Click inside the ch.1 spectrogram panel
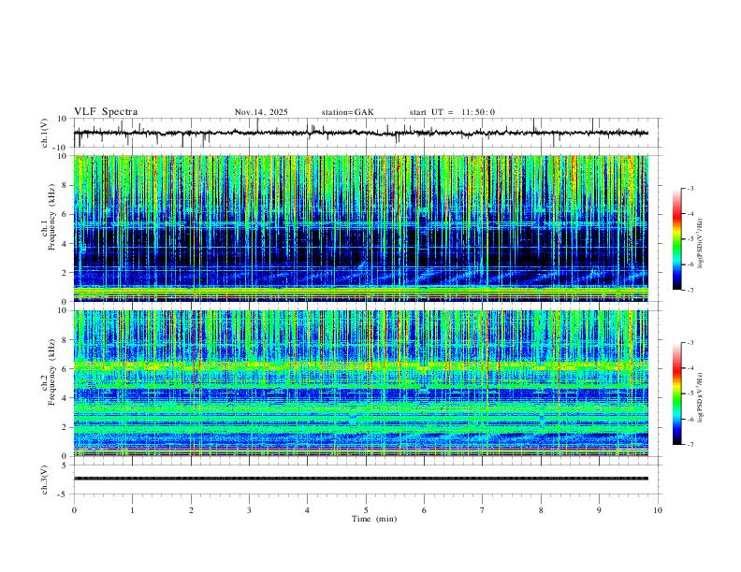The image size is (741, 572). click(361, 228)
